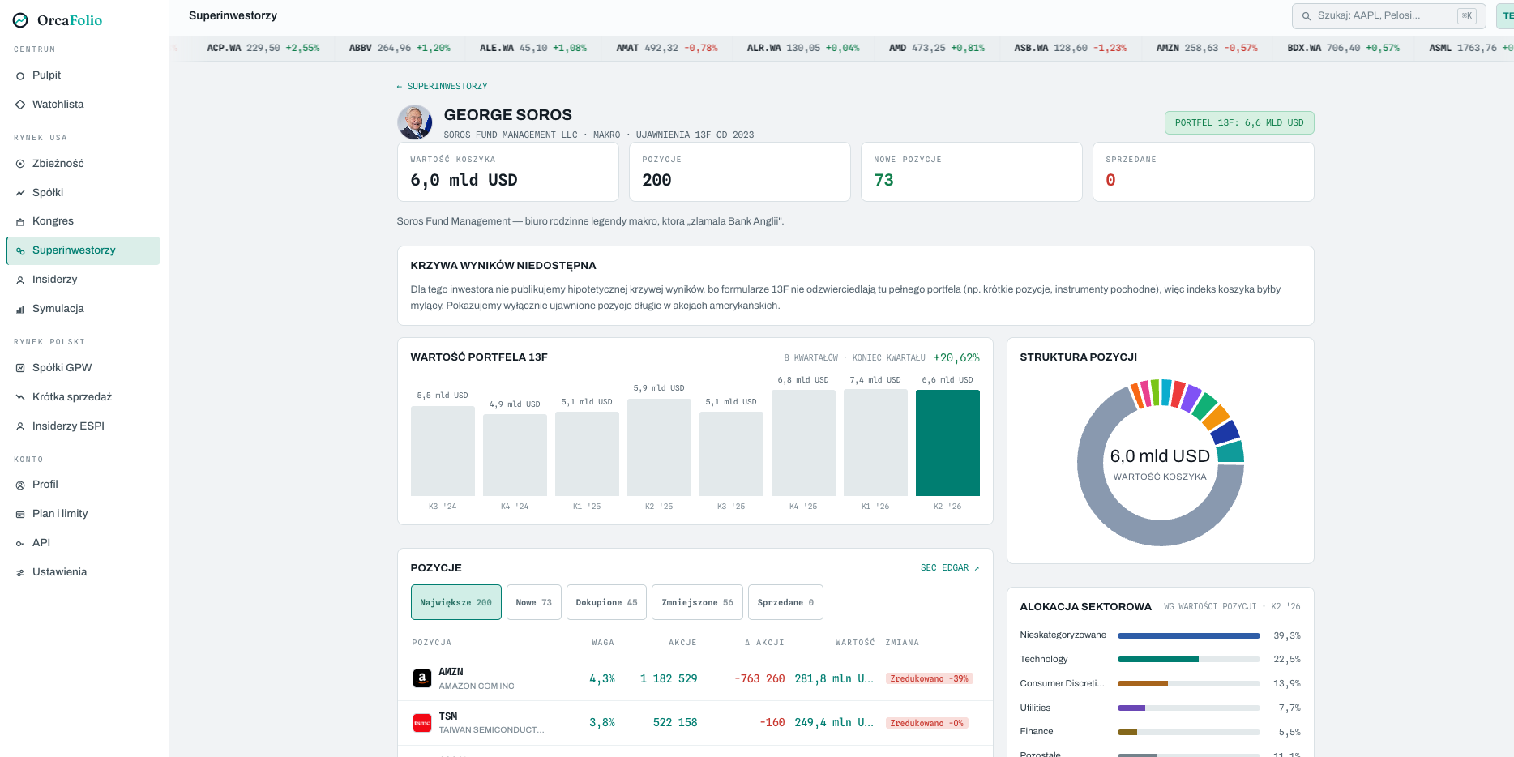The image size is (1514, 757).
Task: Select the K4 '25 portfolio bar
Action: (x=803, y=443)
